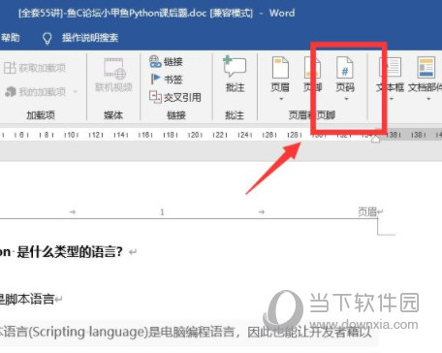Expand the 文档部件 dropdown arrow
This screenshot has width=442, height=353.
(x=428, y=99)
